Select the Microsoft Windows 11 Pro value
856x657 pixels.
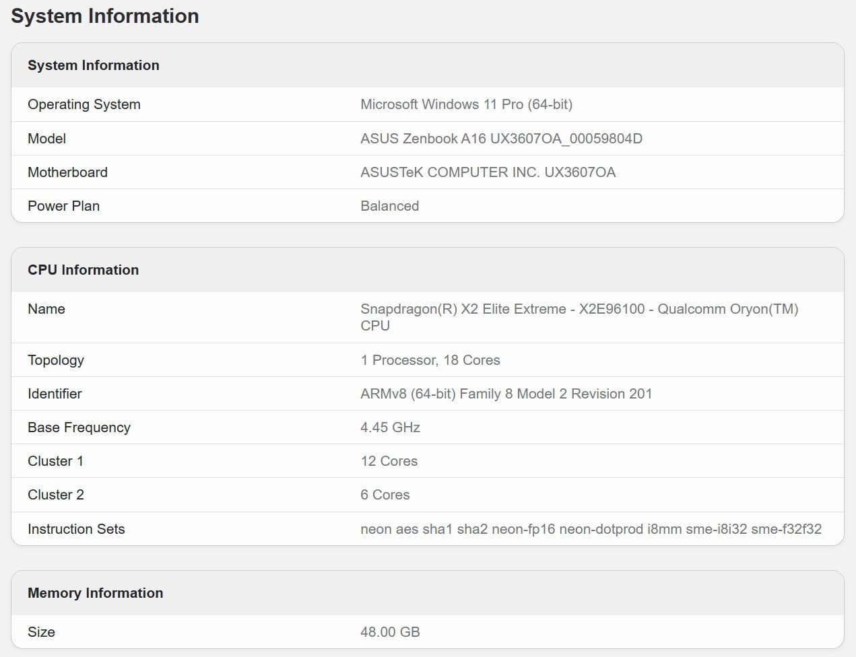(x=466, y=104)
